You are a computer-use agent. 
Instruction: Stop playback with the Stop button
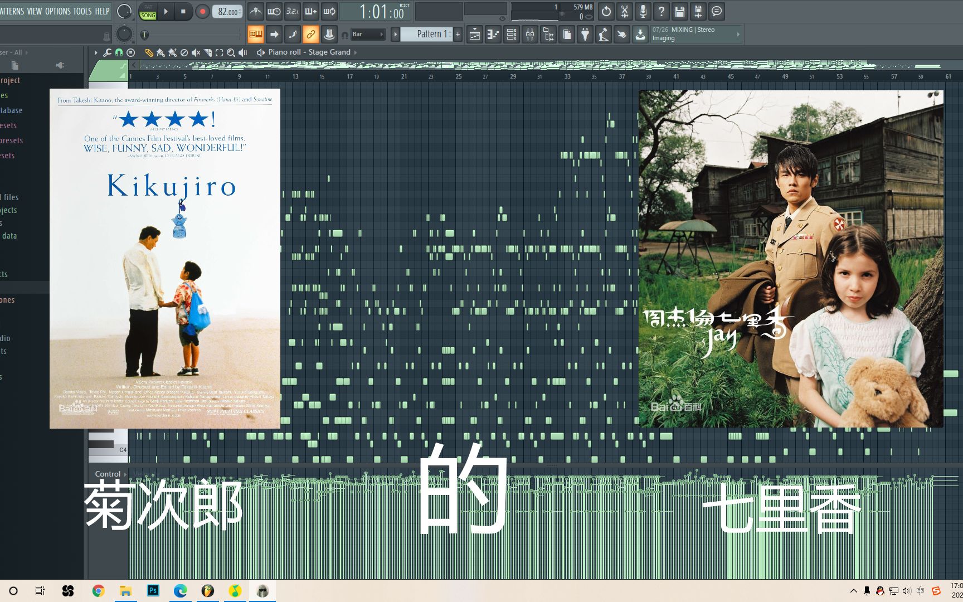(x=183, y=11)
